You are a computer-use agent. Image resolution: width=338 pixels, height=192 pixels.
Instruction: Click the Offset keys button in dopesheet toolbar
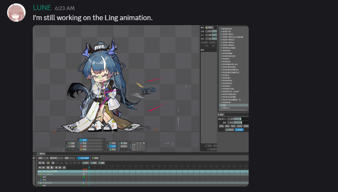tap(94, 163)
